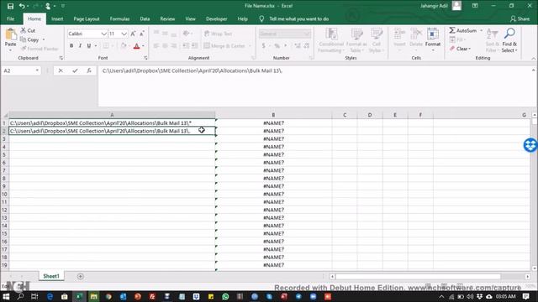This screenshot has width=538, height=302.
Task: Click Select All corner triangle
Action: [x=5, y=116]
